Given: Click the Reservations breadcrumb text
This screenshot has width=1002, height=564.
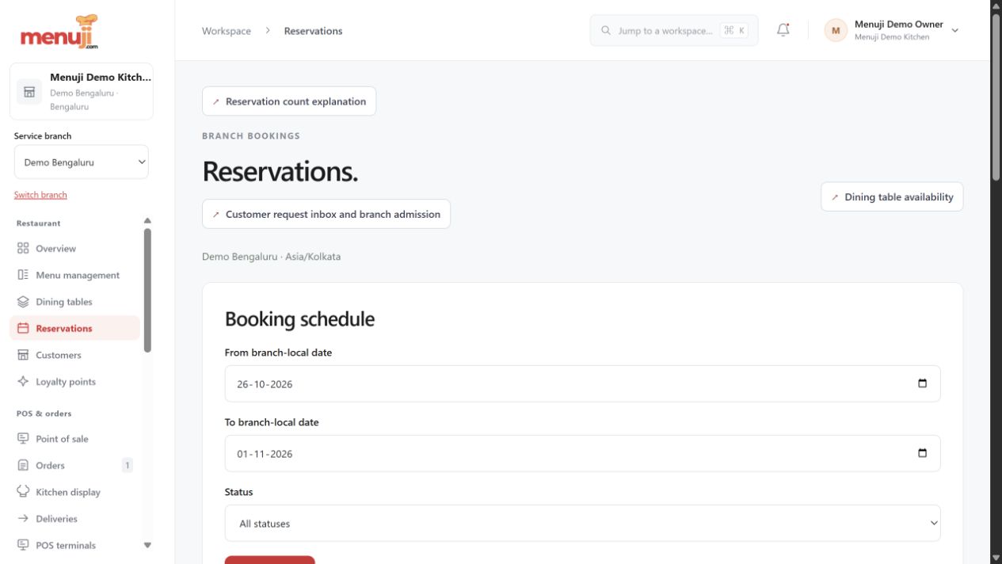Looking at the screenshot, I should [314, 31].
